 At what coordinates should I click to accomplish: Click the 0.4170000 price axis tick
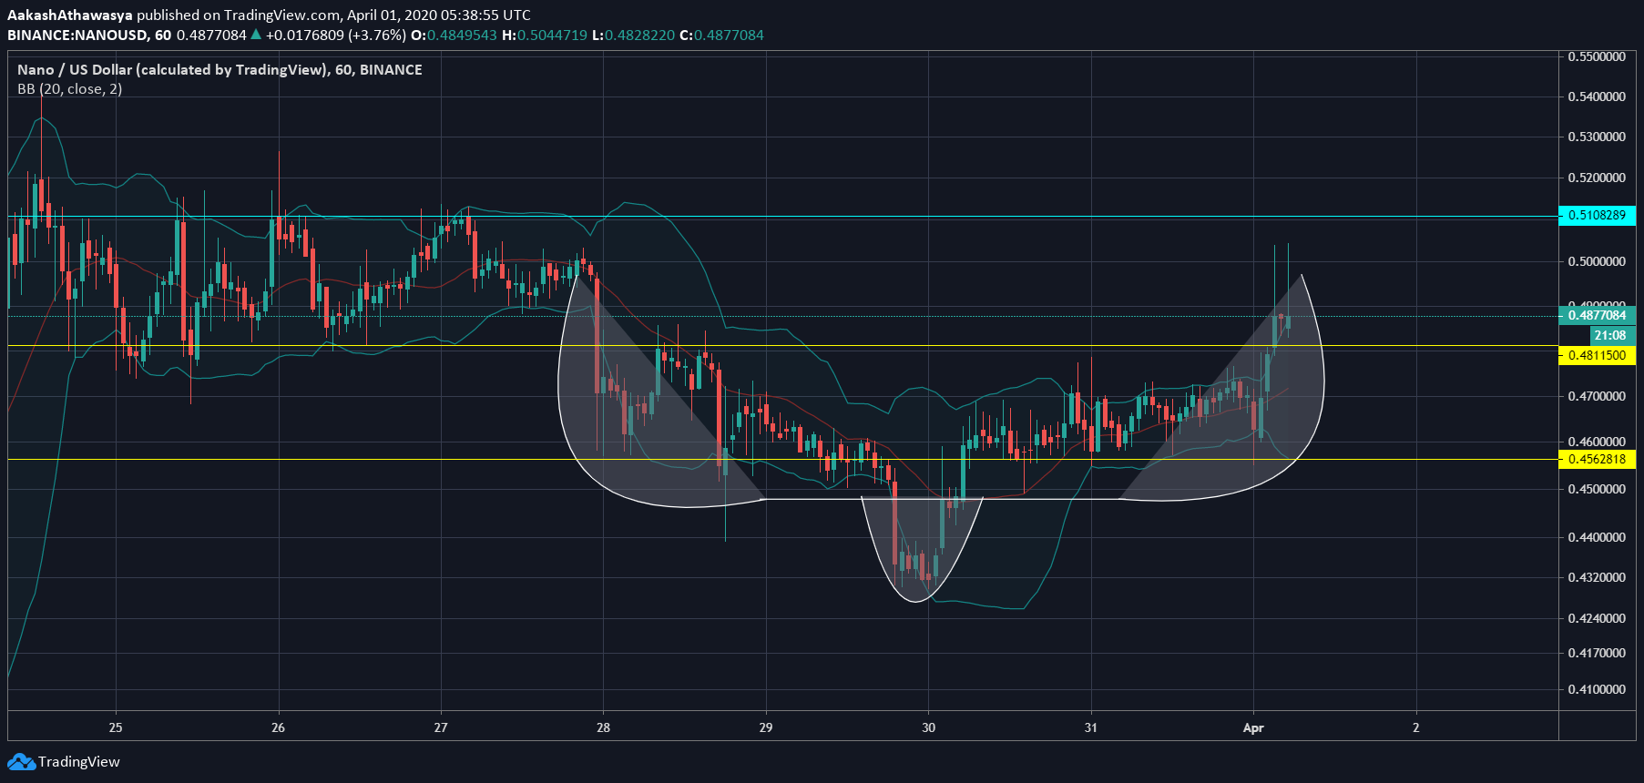(1597, 653)
